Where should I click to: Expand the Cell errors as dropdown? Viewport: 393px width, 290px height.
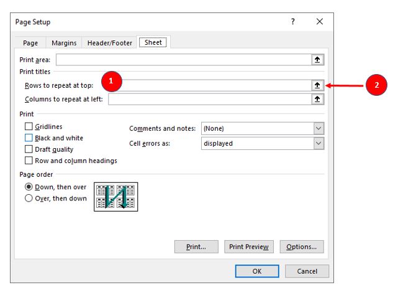(318, 143)
